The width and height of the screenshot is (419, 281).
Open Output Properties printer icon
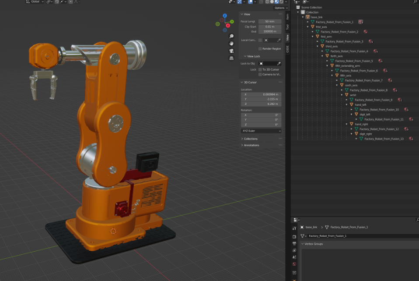coord(294,243)
